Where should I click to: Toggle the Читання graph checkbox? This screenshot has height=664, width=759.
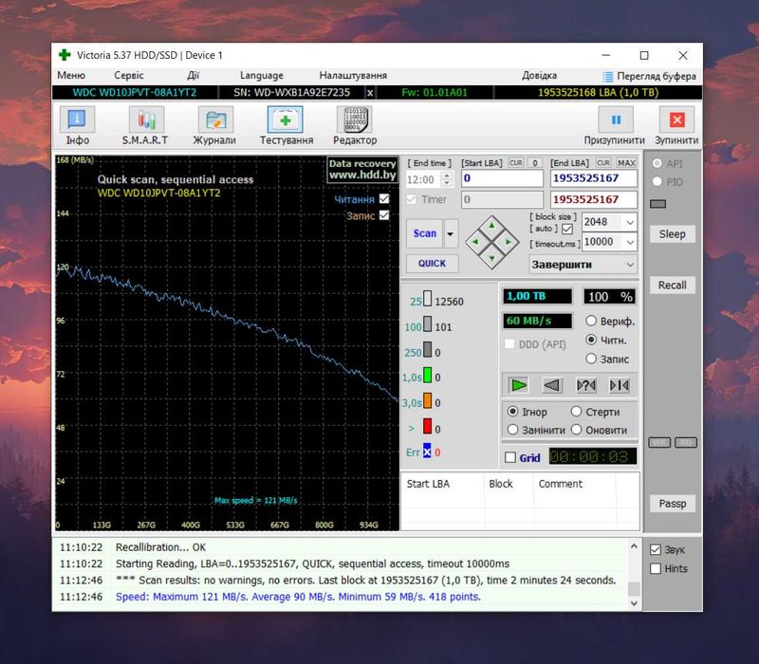point(384,199)
